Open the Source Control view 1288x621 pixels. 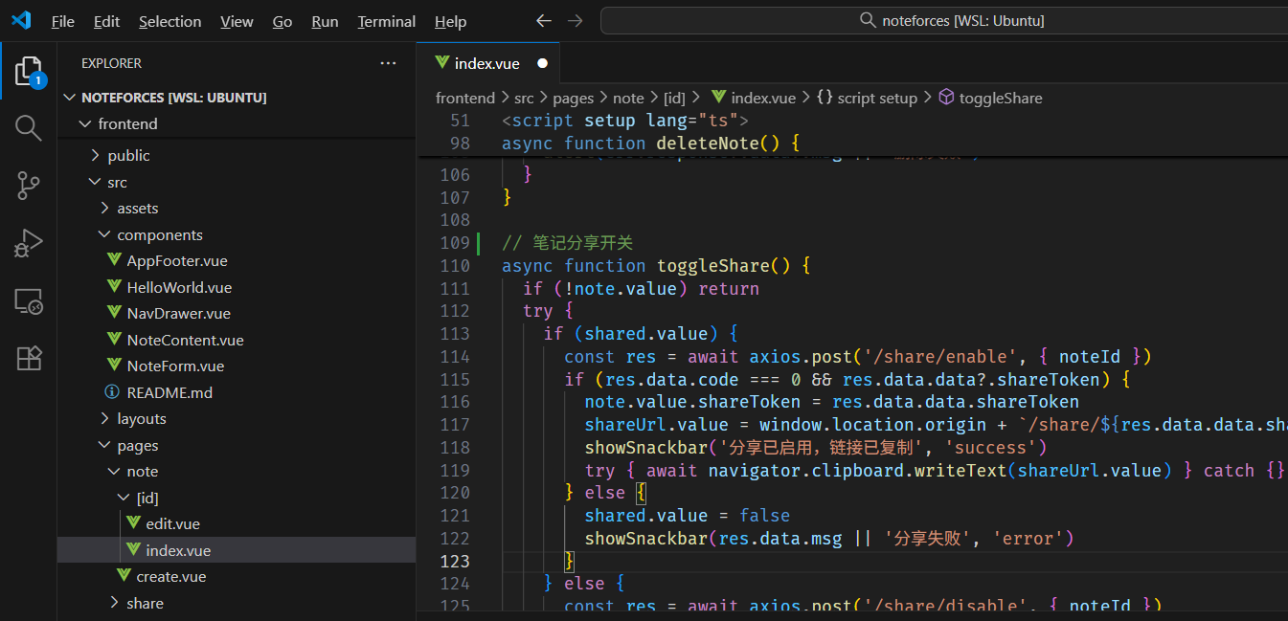[x=28, y=186]
